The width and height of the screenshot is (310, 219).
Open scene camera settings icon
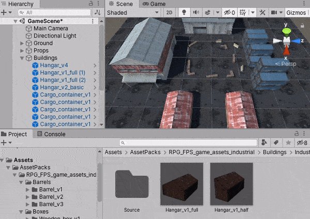point(274,12)
